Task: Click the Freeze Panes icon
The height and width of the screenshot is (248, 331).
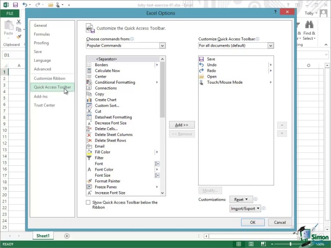Action: click(89, 187)
